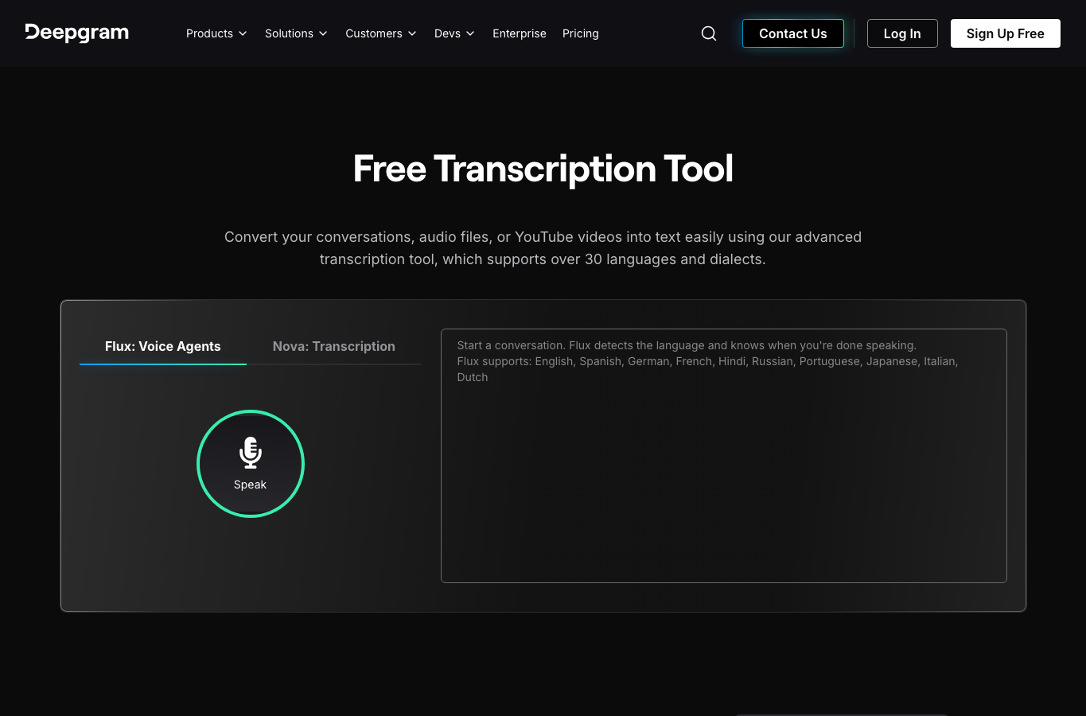Image resolution: width=1086 pixels, height=716 pixels.
Task: Click the Speak microphone button
Action: (x=251, y=464)
